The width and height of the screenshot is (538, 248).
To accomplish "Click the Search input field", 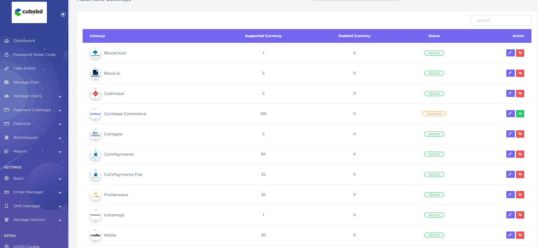I will point(501,20).
